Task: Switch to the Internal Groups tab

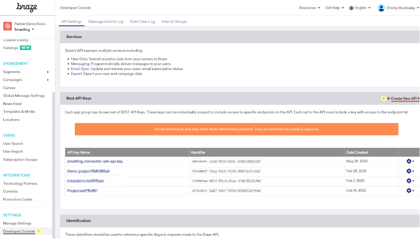Action: pos(174,22)
